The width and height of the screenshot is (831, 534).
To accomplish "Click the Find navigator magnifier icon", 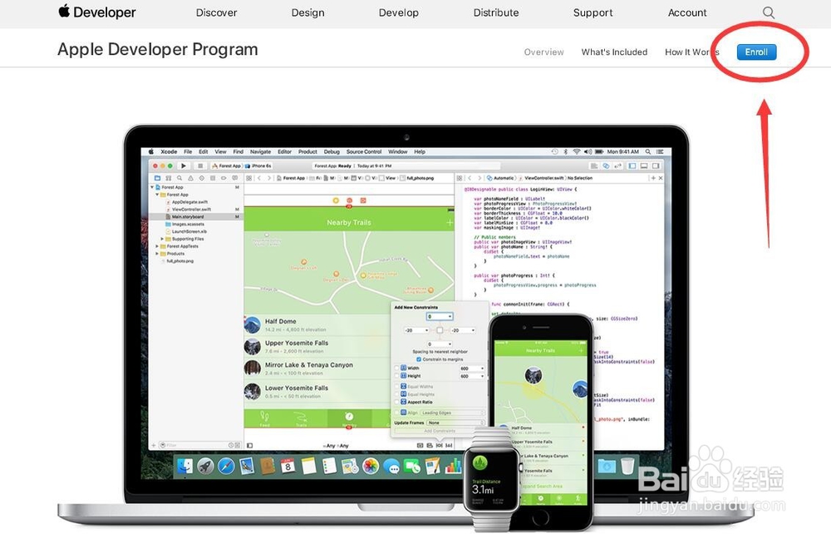I will tap(179, 178).
